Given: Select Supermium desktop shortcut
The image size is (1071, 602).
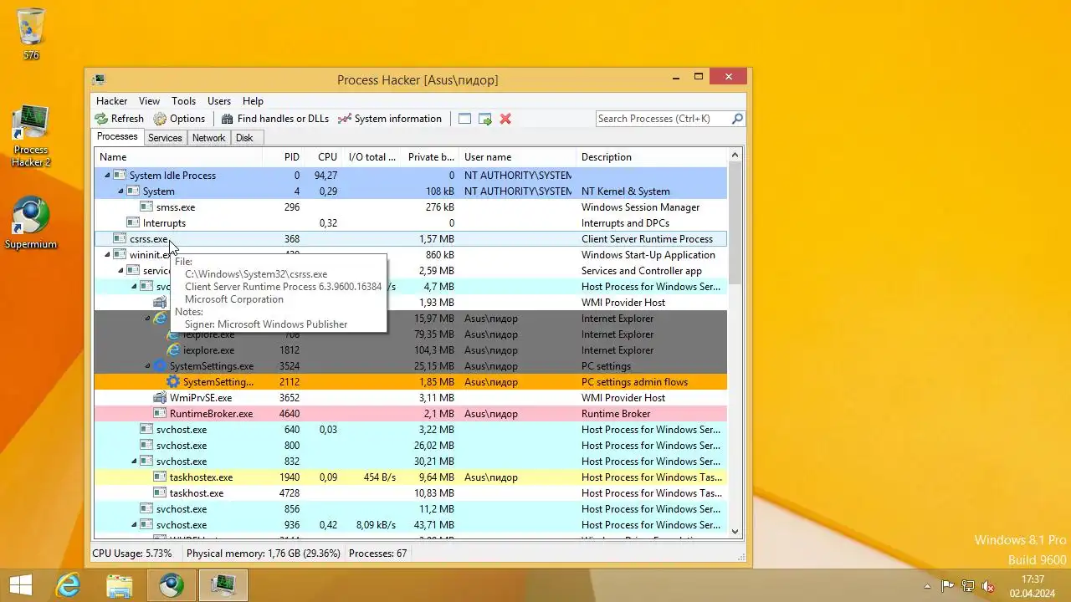Looking at the screenshot, I should [31, 224].
